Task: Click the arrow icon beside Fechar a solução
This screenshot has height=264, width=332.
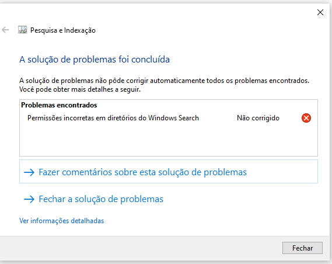Action: tap(29, 199)
